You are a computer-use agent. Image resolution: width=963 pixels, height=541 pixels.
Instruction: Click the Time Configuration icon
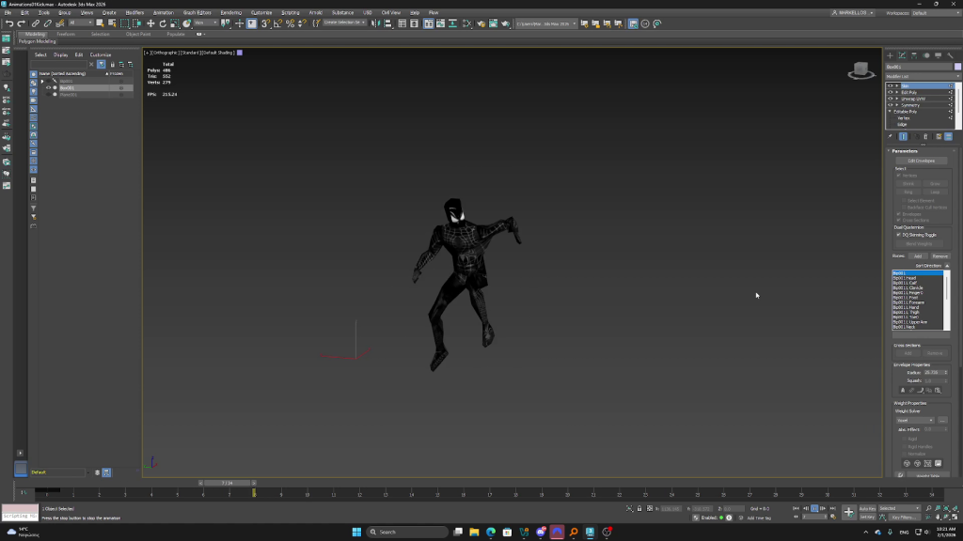click(833, 518)
